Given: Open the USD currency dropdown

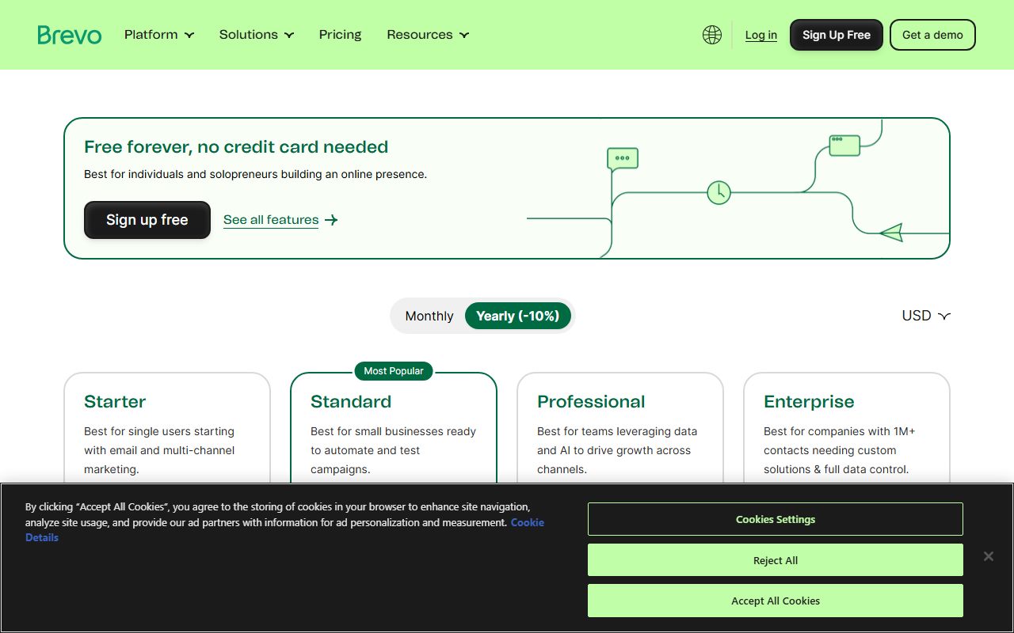Looking at the screenshot, I should click(x=926, y=316).
